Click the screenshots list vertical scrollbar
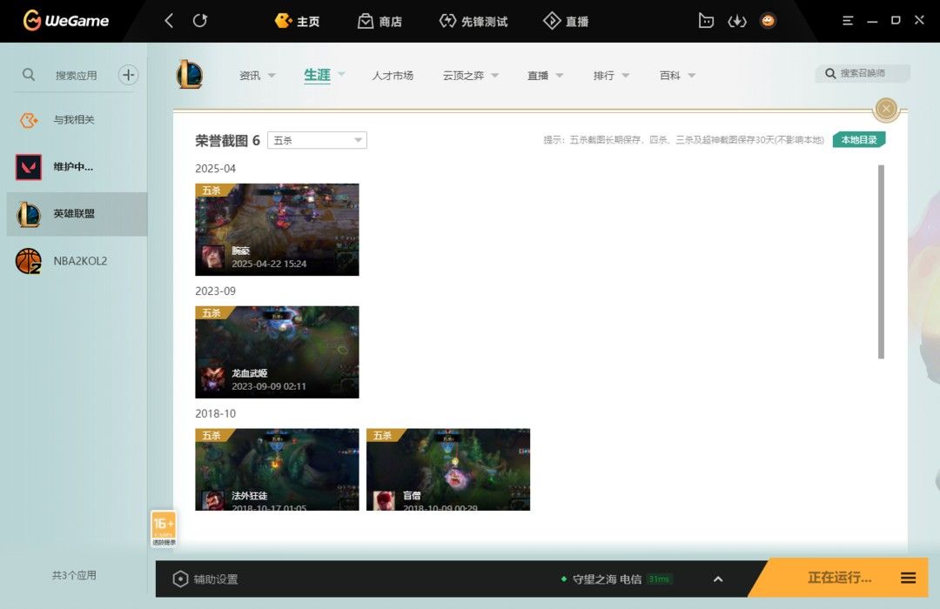The height and width of the screenshot is (609, 940). 881,262
